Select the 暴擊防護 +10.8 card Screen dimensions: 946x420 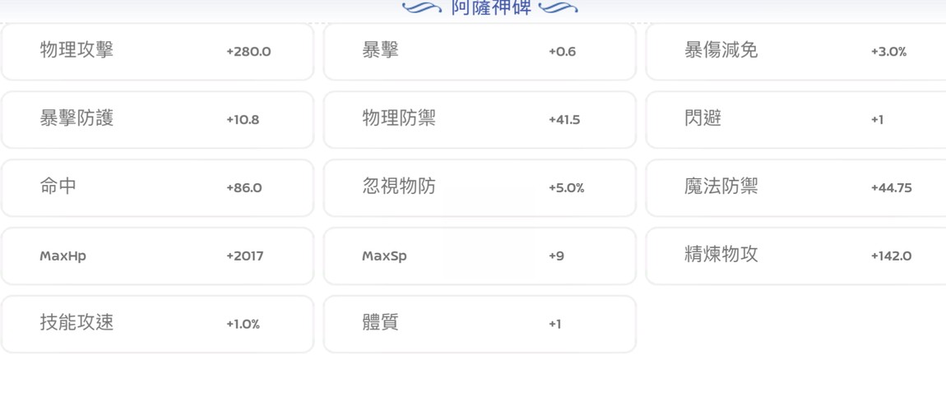pos(157,119)
